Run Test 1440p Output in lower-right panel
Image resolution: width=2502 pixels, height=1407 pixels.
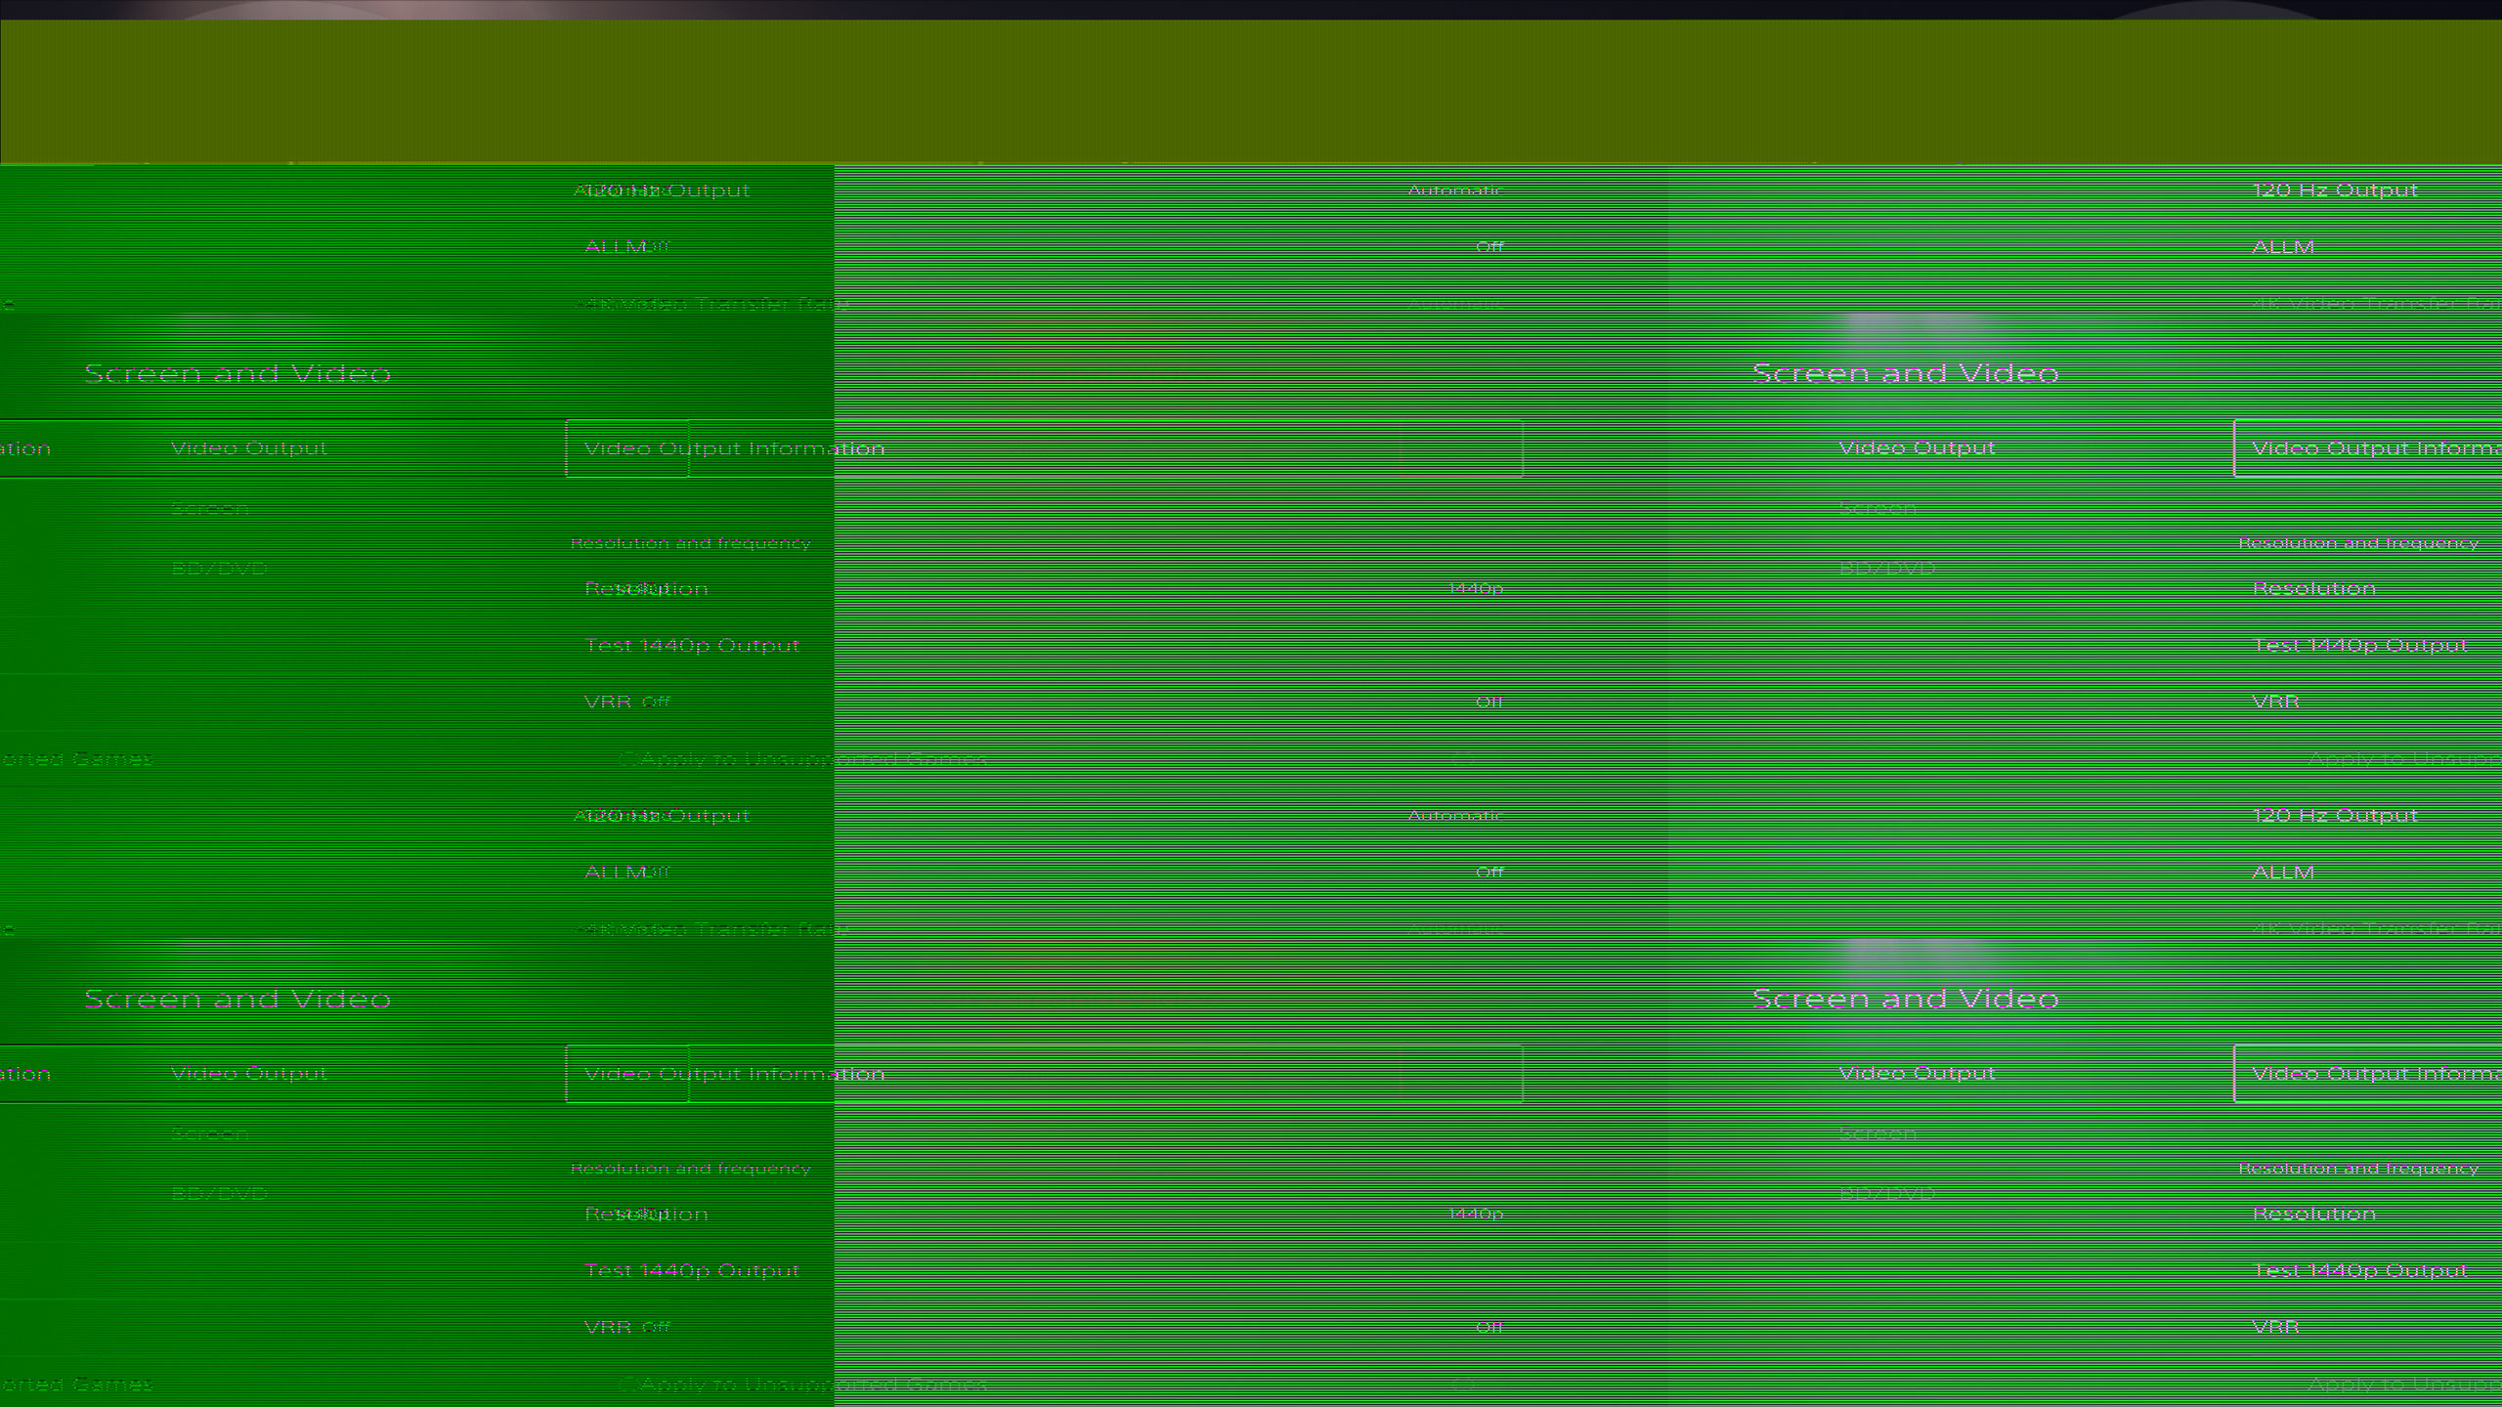2359,1271
